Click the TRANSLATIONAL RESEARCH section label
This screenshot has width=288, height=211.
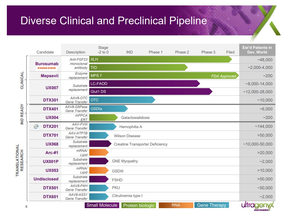(x=19, y=160)
